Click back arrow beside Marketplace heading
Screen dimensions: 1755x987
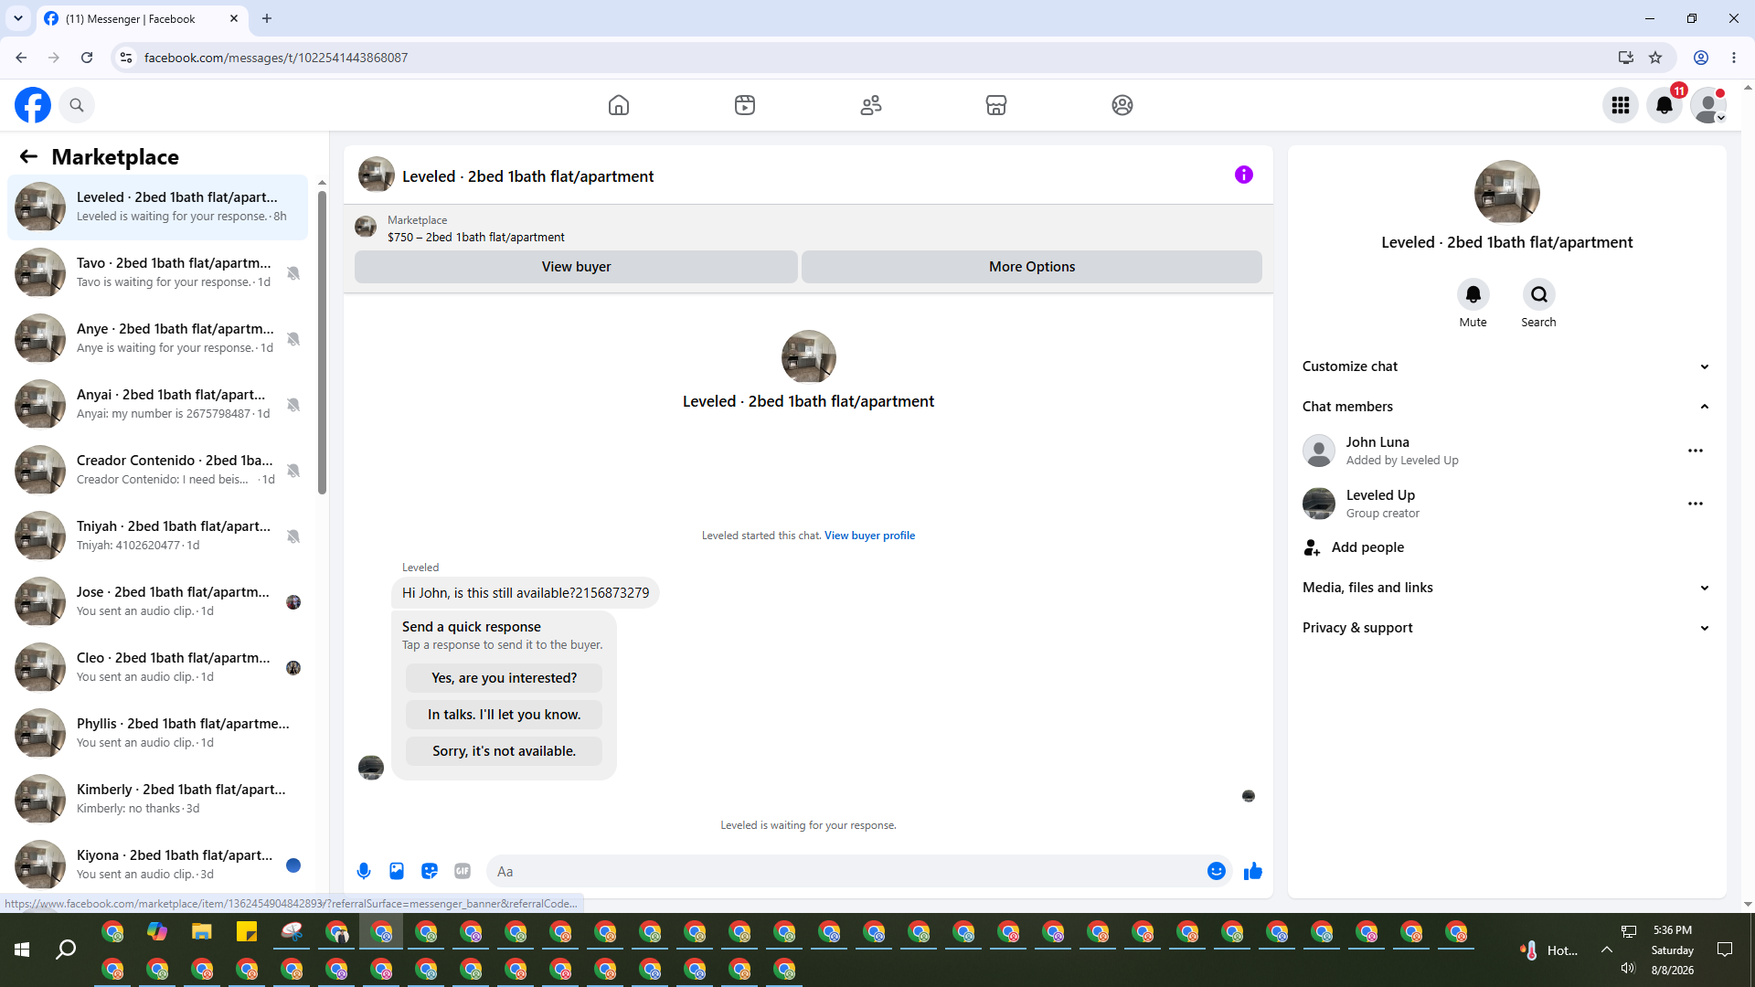click(28, 157)
